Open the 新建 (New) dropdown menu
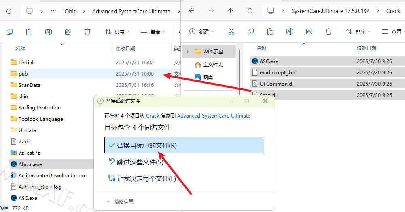 coord(201,31)
